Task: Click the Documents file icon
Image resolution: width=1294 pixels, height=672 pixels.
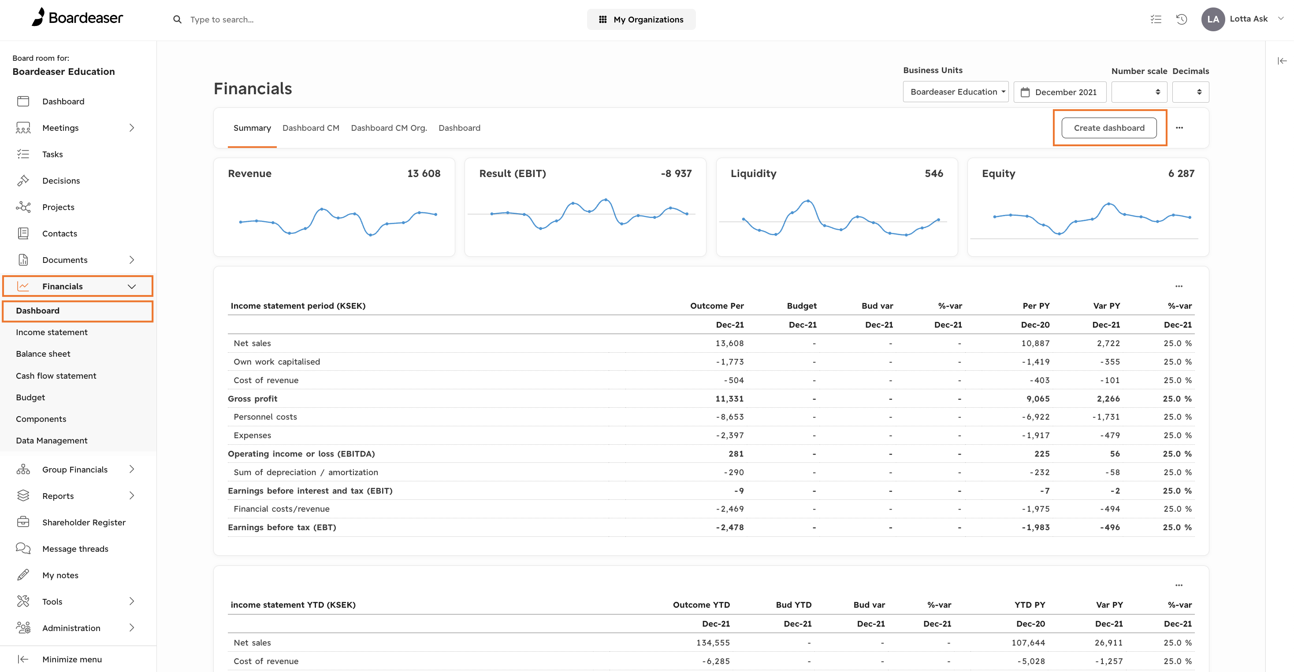Action: (x=23, y=260)
